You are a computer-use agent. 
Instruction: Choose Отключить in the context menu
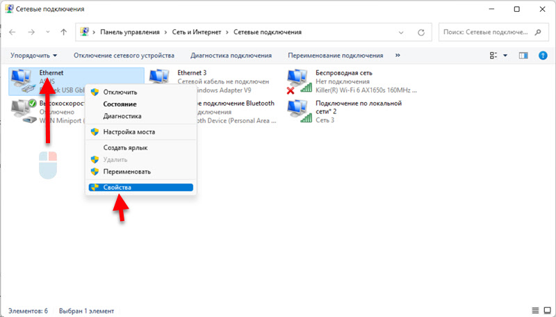tap(120, 92)
